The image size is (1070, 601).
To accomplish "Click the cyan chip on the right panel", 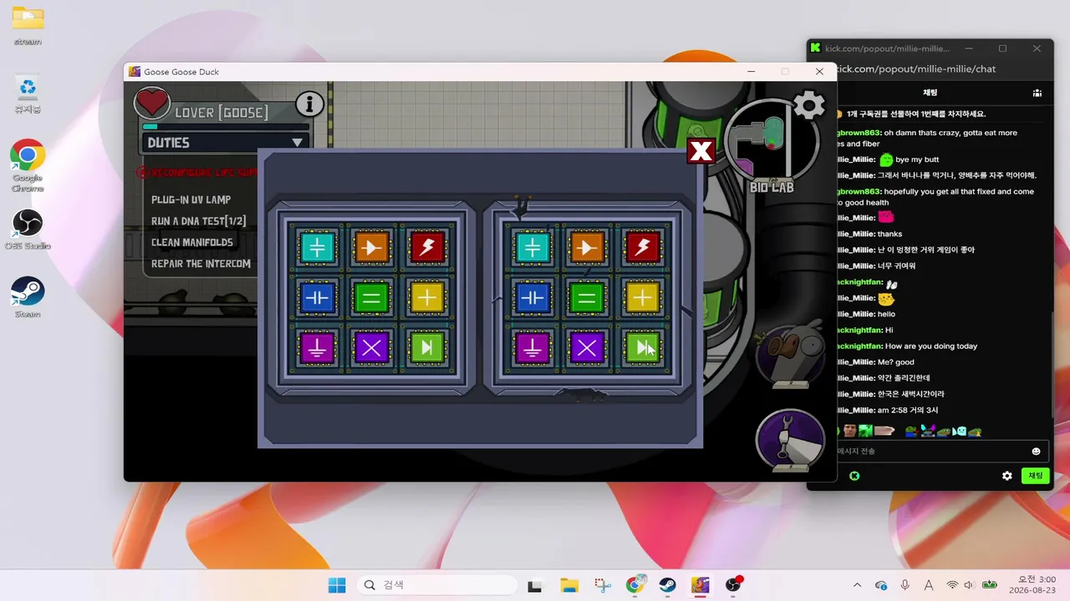I will [532, 247].
